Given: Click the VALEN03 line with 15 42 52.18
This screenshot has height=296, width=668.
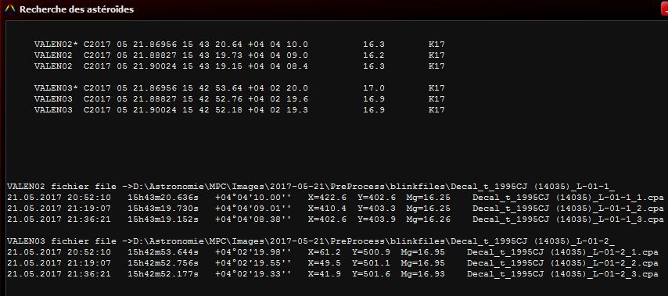Looking at the screenshot, I should point(239,110).
